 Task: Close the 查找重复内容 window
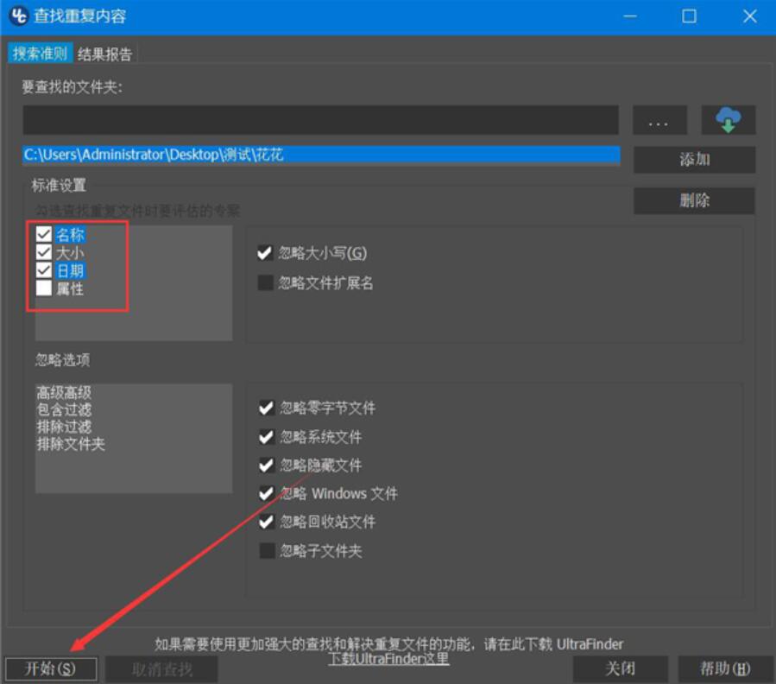tap(750, 16)
